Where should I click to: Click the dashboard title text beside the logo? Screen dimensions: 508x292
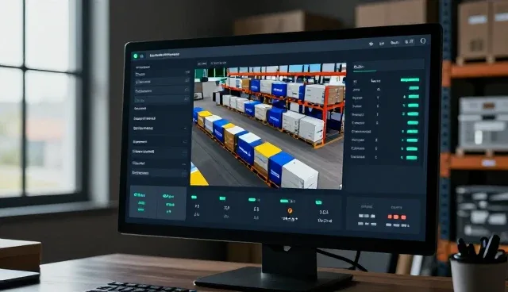(164, 55)
